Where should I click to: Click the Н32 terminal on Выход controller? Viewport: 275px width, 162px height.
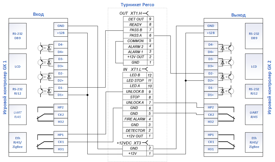211,122
